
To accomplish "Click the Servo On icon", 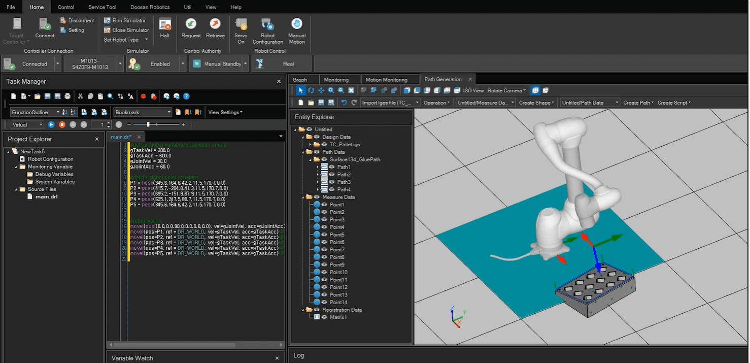I will pyautogui.click(x=241, y=24).
